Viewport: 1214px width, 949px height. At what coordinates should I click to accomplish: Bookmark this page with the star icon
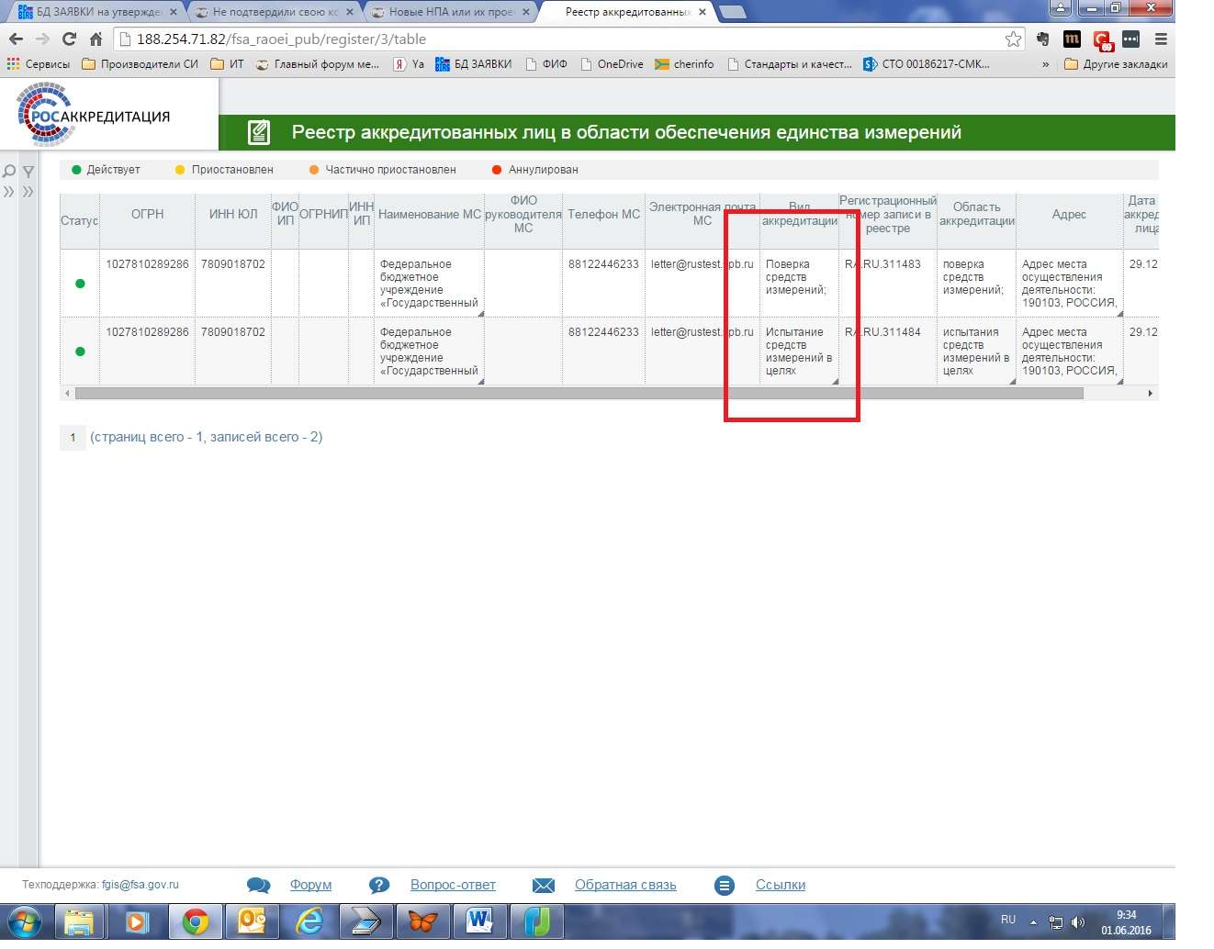pos(1013,39)
